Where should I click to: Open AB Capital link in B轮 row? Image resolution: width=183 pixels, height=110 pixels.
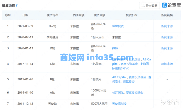pos(119,77)
